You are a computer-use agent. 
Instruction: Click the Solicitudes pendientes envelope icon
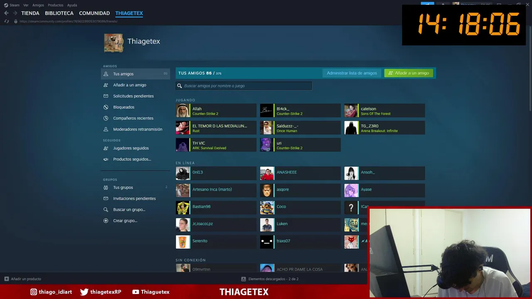pos(106,96)
